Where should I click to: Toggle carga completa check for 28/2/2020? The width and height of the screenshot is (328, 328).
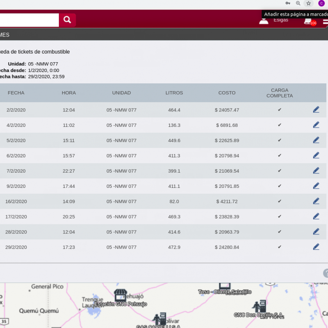click(x=280, y=232)
